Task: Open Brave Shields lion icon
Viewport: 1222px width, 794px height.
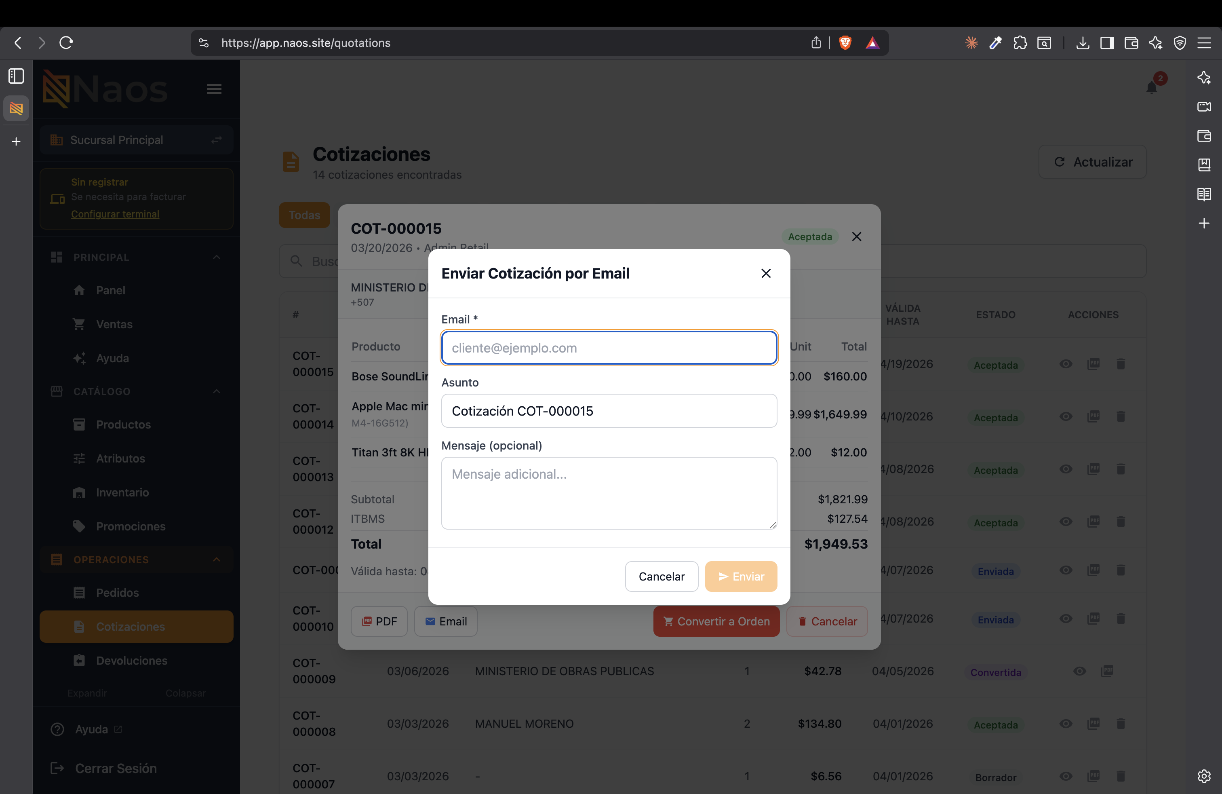Action: click(x=845, y=42)
